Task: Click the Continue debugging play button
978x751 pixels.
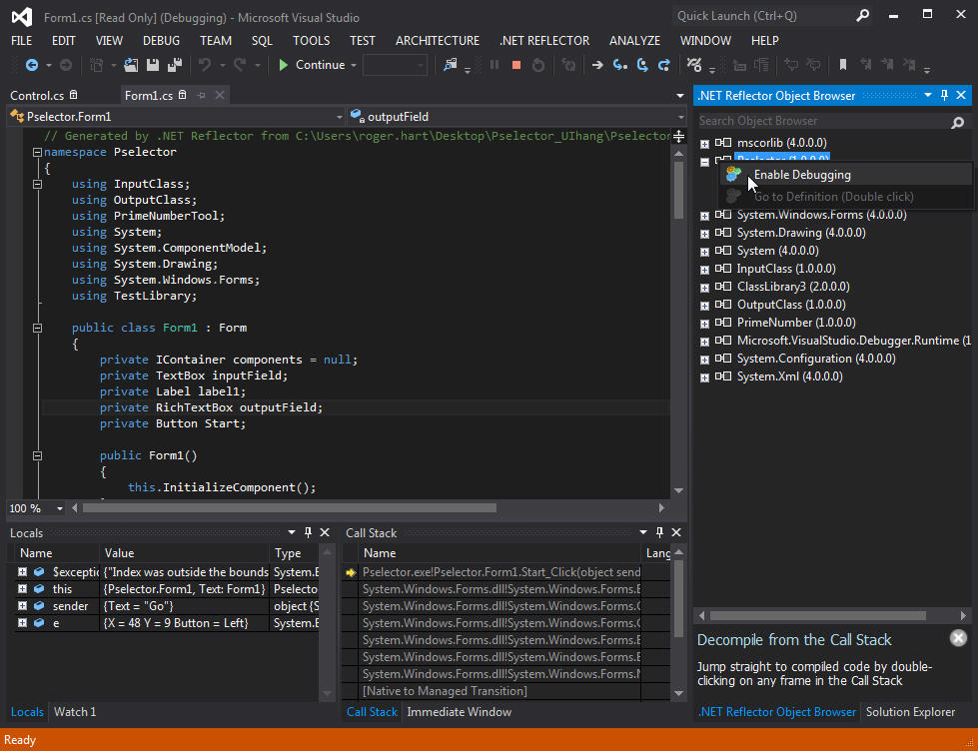Action: tap(285, 65)
